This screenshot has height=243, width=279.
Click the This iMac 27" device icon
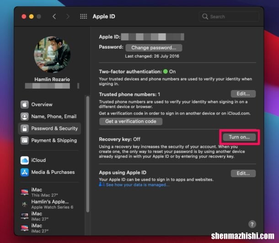(25, 192)
